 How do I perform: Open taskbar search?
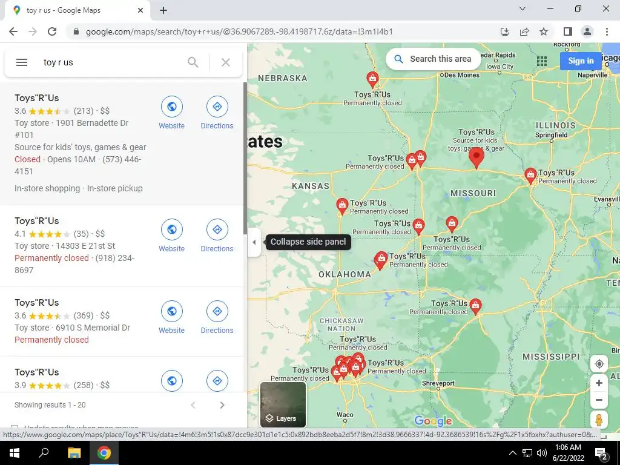tap(44, 453)
